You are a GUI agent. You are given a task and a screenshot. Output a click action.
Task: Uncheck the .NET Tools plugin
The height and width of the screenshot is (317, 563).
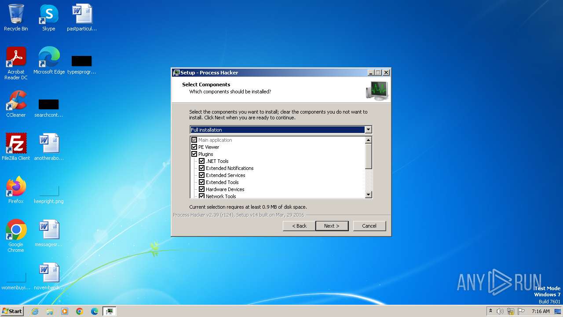(202, 161)
